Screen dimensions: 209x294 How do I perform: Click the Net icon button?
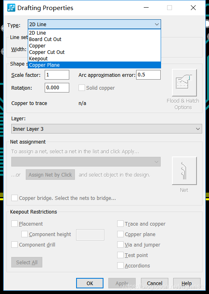(x=184, y=171)
